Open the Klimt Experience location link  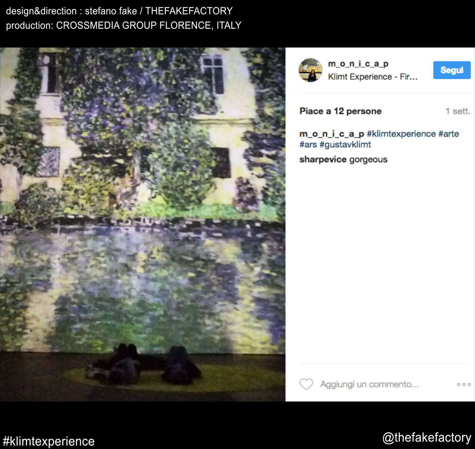(x=373, y=77)
